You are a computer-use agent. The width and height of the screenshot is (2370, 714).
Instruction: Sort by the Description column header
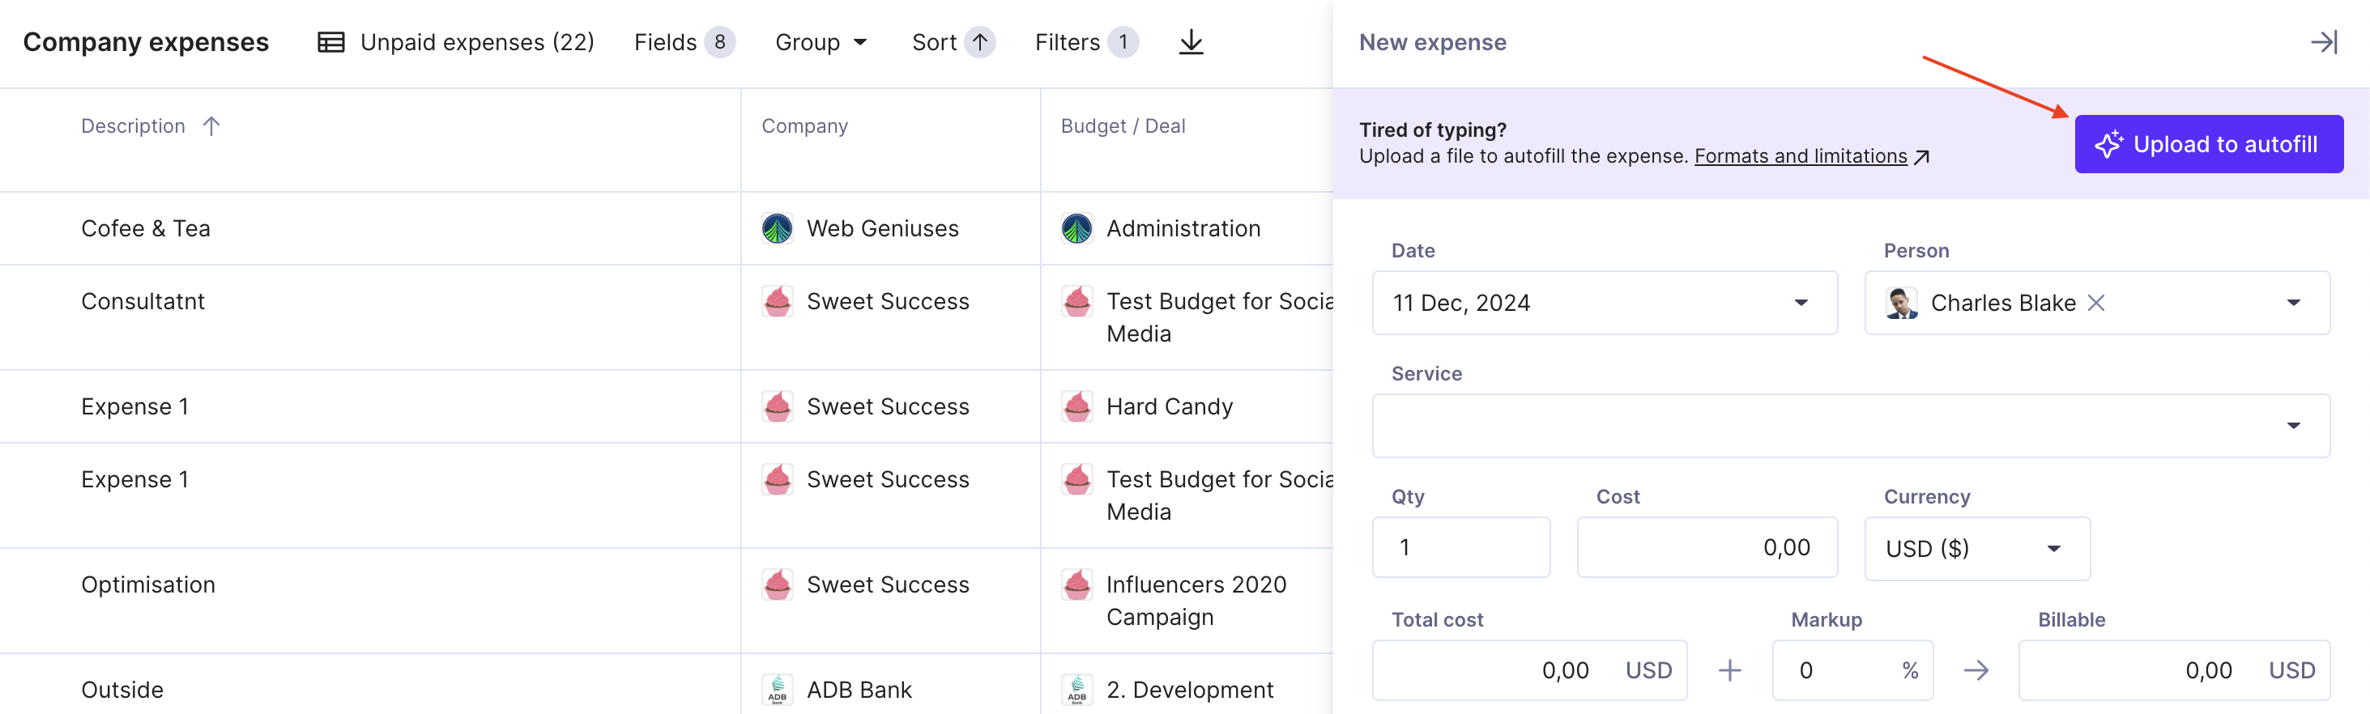150,126
